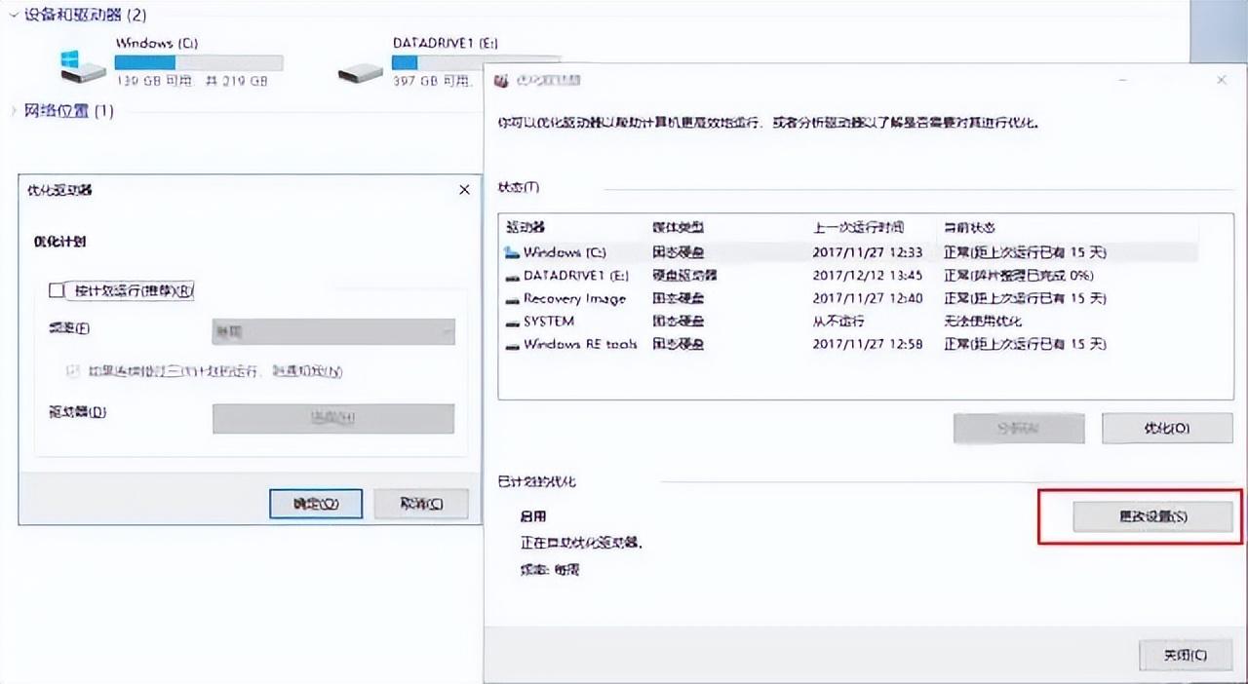Select the Windows (C:) row in drive list

[565, 252]
